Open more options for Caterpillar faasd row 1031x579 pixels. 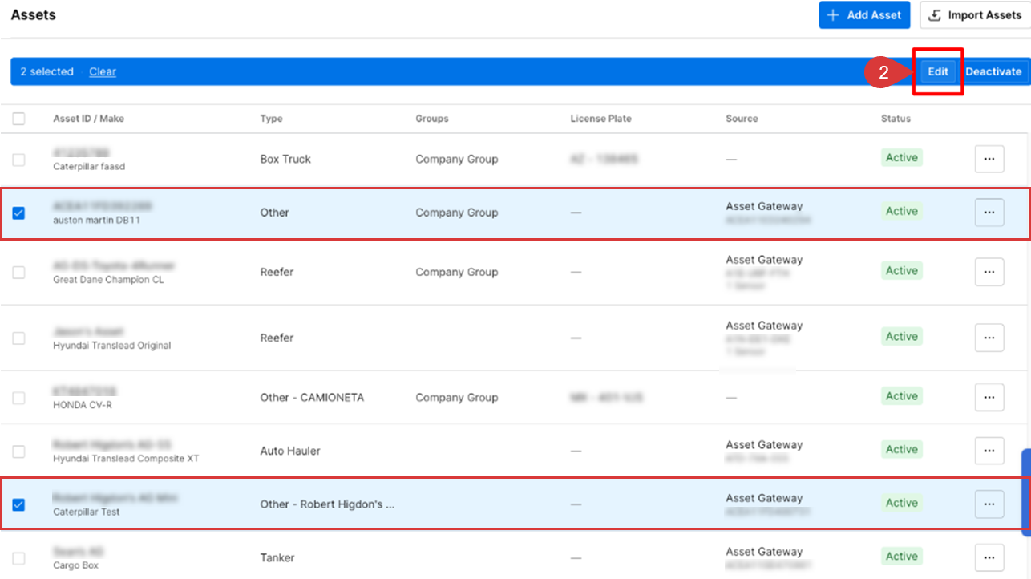point(989,159)
